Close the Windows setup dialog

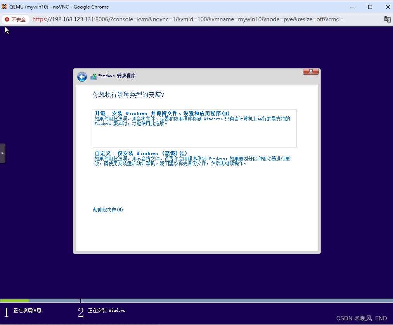point(311,71)
